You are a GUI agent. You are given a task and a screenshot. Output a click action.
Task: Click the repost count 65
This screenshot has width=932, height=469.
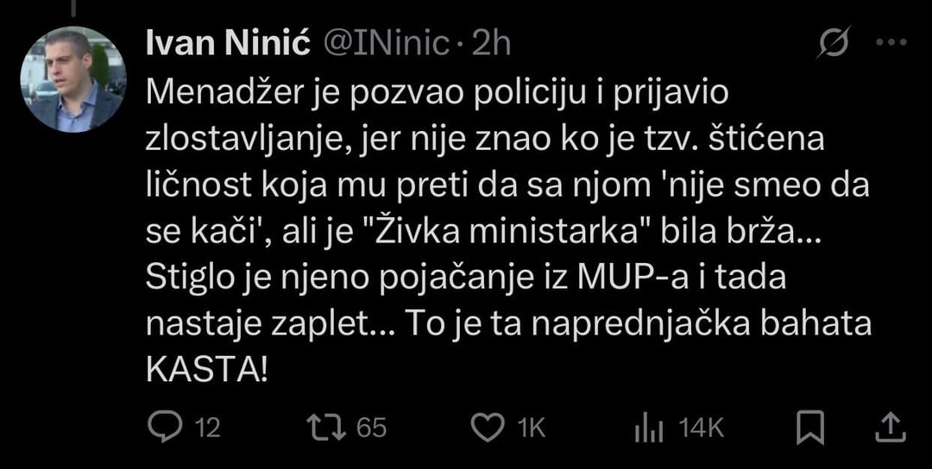[x=372, y=428]
